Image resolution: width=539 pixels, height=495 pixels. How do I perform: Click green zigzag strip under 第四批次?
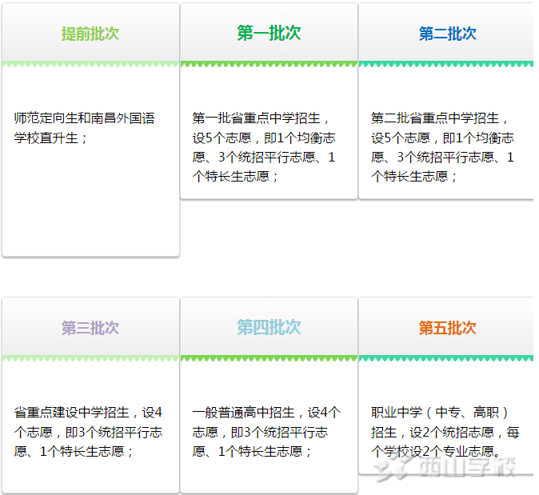point(269,359)
